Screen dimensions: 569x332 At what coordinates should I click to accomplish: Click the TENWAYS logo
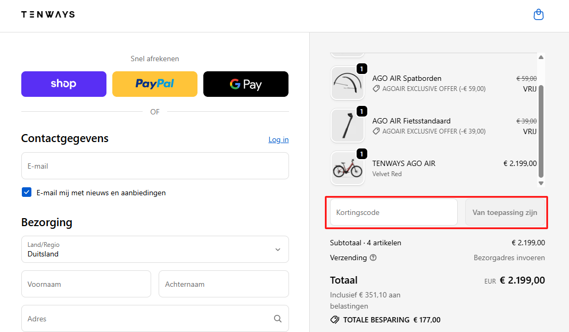pyautogui.click(x=48, y=14)
